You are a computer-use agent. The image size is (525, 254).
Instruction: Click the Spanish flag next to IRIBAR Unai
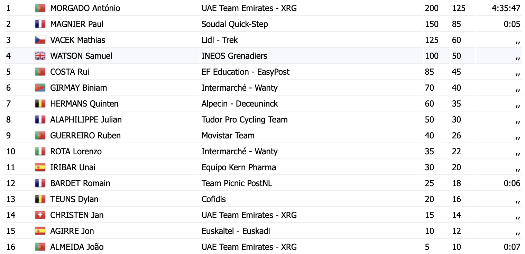pyautogui.click(x=40, y=167)
